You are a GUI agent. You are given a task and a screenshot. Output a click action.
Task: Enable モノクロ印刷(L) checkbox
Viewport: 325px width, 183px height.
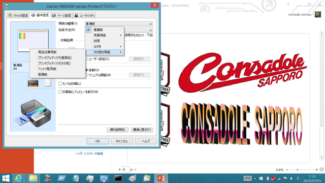(x=60, y=83)
